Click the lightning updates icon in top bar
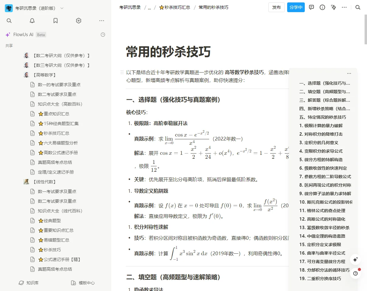The width and height of the screenshot is (367, 291). [333, 7]
